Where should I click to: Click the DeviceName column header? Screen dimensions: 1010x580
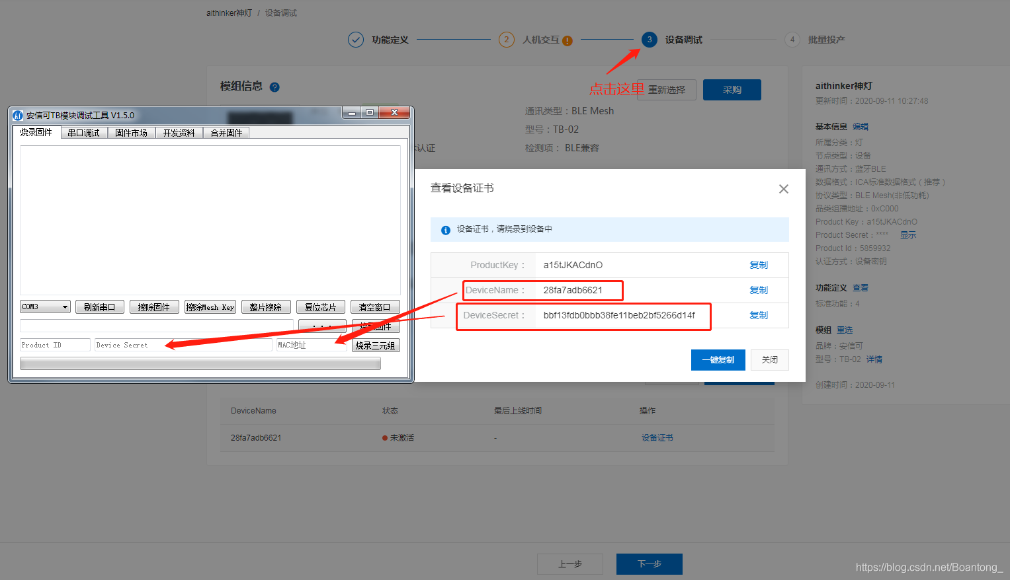coord(253,411)
